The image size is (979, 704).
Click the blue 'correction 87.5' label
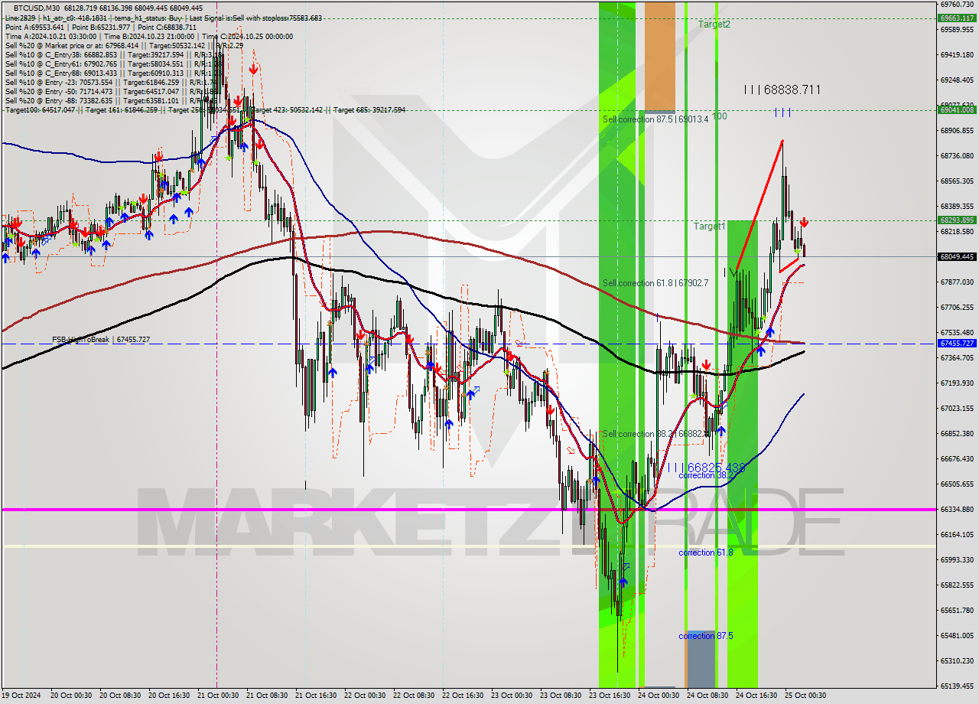[x=706, y=636]
